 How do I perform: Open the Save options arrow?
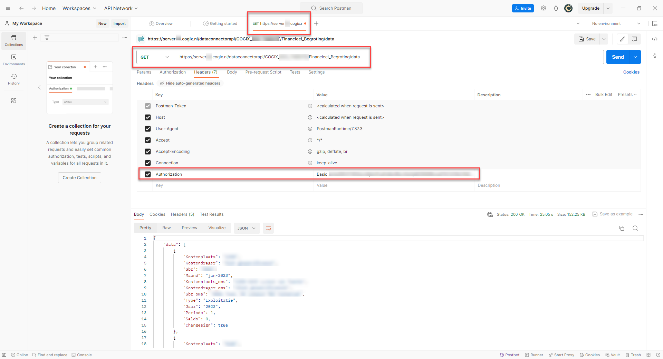[604, 39]
